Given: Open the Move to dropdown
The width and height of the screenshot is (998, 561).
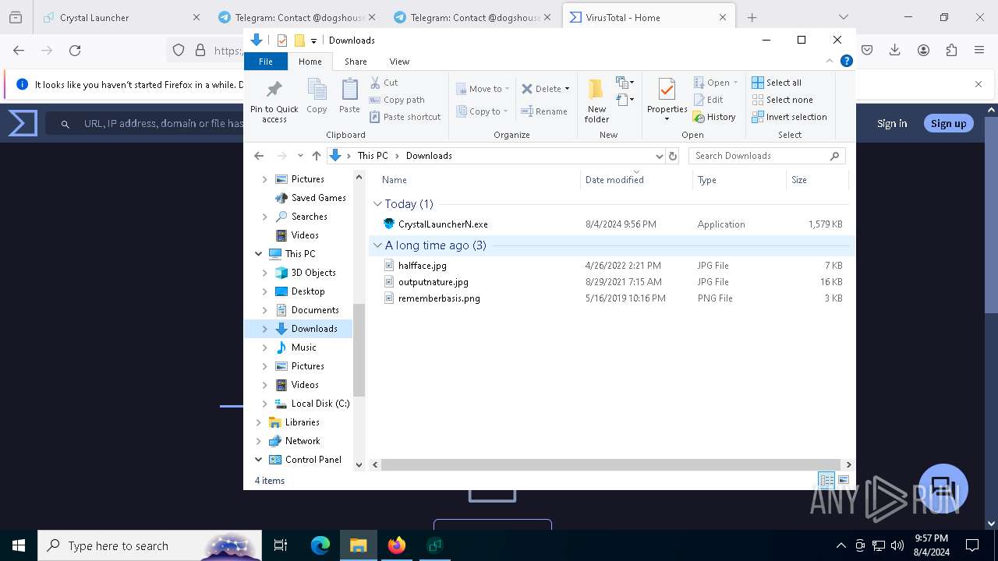Looking at the screenshot, I should point(483,89).
